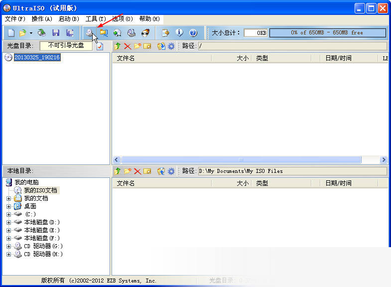Click the Convert image format icon
Image resolution: width=391 pixels, height=287 pixels.
point(117,33)
